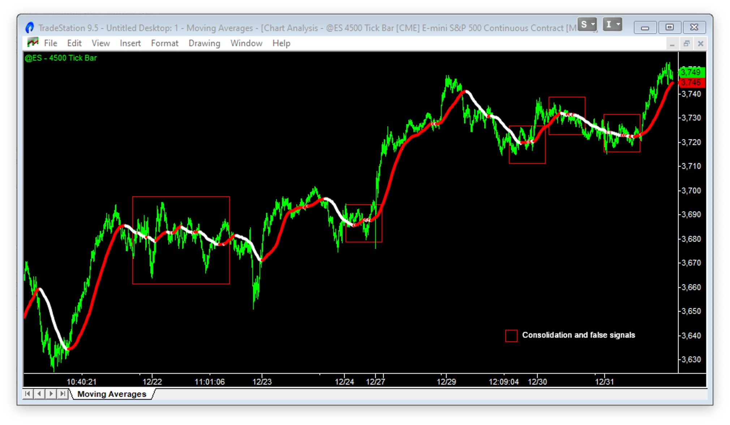The width and height of the screenshot is (730, 425).
Task: Open the File menu
Action: [51, 43]
